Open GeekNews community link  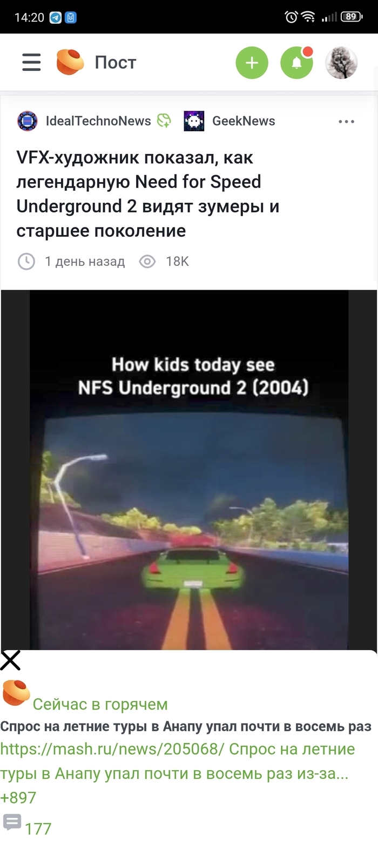pos(244,121)
